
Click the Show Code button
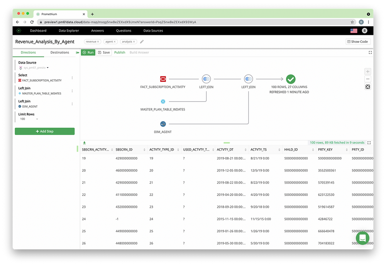point(358,41)
